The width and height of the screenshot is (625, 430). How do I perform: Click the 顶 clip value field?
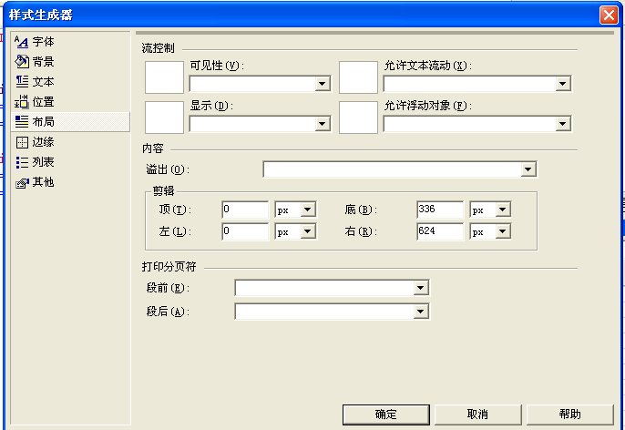pos(245,210)
